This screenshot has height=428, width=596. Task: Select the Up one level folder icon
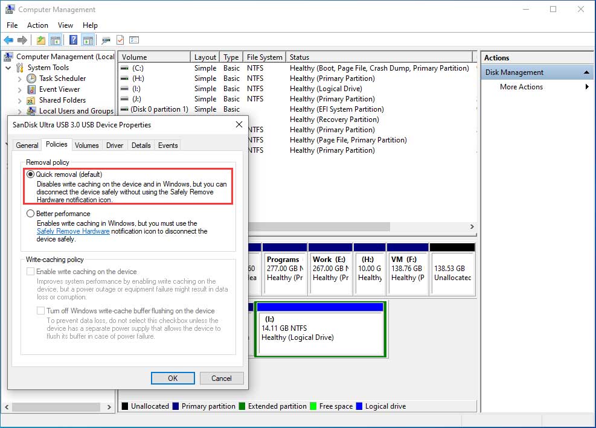coord(40,40)
